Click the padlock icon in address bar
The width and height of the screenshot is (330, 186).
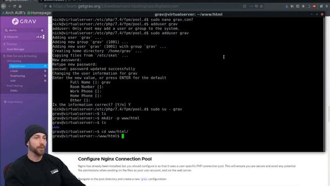click(x=51, y=6)
